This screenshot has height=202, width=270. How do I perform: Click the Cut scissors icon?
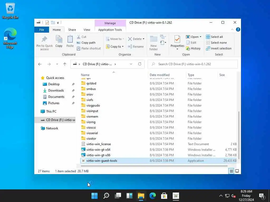click(79, 37)
